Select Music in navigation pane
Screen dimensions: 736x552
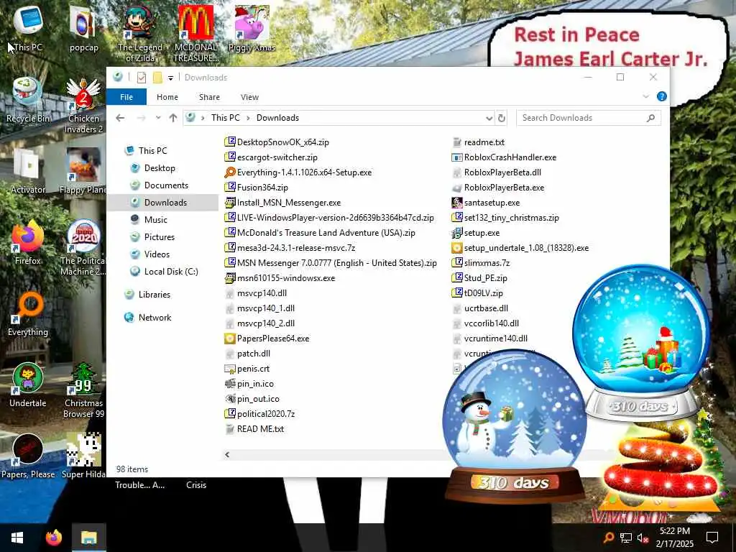155,220
